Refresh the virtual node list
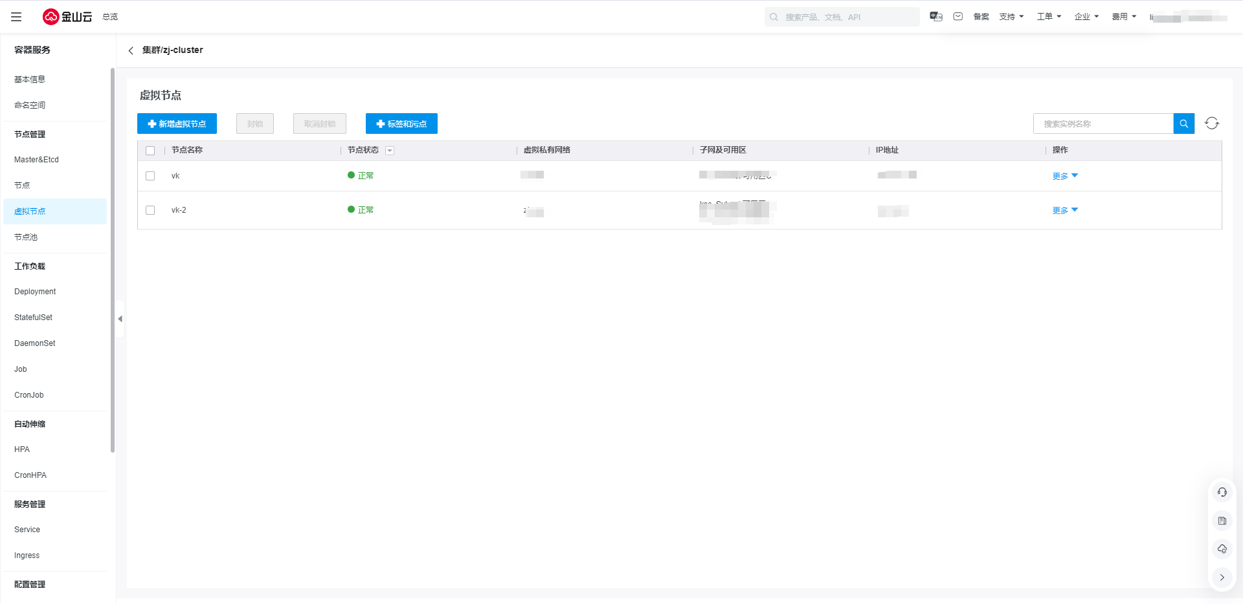 [1212, 124]
